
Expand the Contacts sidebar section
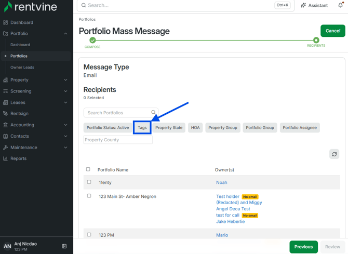65,136
